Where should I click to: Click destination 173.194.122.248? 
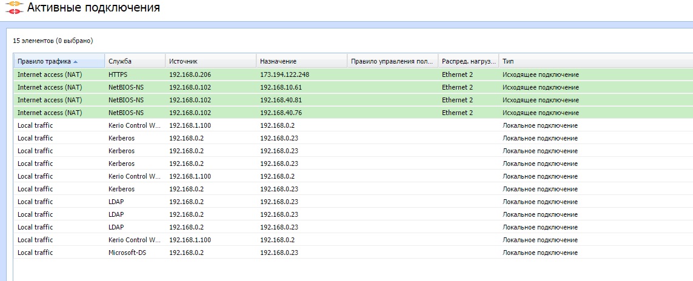pos(284,74)
